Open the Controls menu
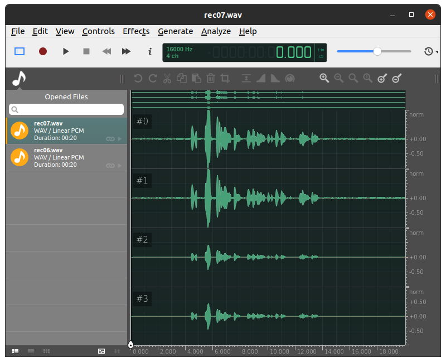Screen dimensions: 446x362 [x=99, y=31]
